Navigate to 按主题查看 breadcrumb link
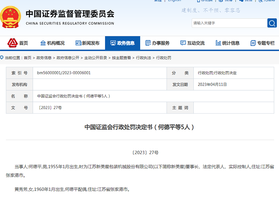Screen dimensions: 279x197 click(x=121, y=58)
